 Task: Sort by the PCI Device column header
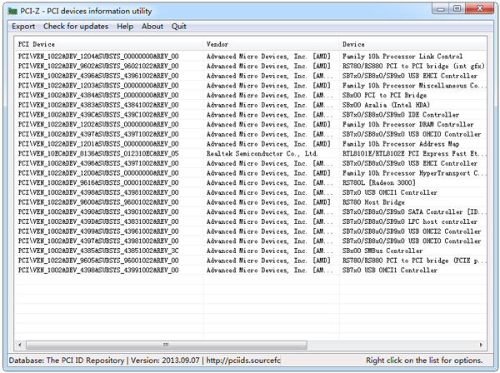[x=108, y=44]
